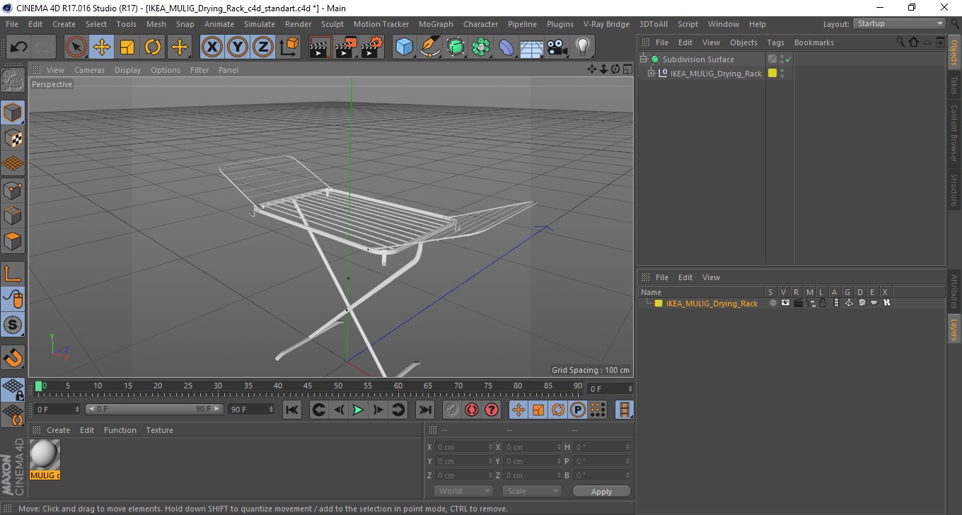This screenshot has height=515, width=962.
Task: Open the World coordinate dropdown
Action: click(x=463, y=491)
